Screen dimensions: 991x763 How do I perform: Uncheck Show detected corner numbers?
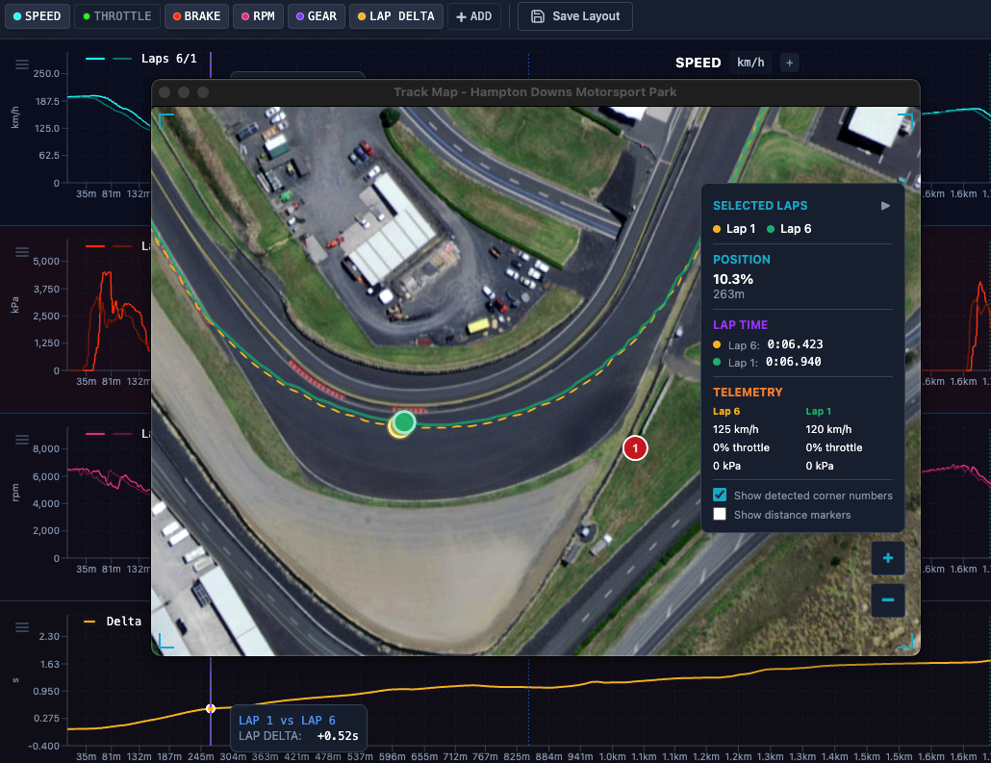point(720,495)
